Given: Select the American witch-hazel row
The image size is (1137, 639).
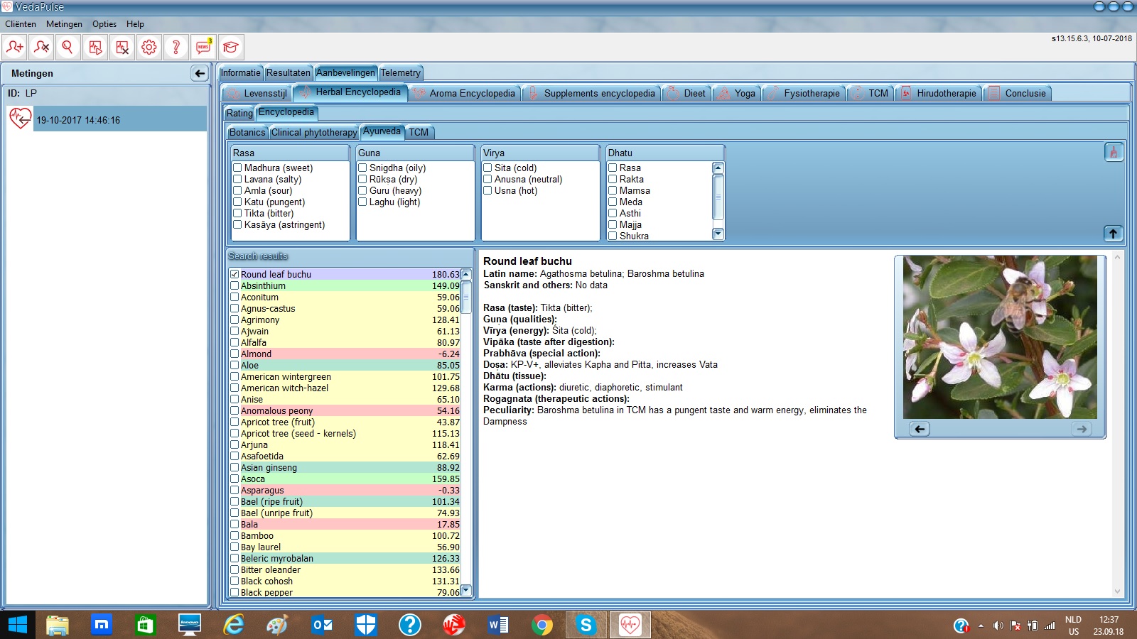Looking at the screenshot, I should point(345,388).
